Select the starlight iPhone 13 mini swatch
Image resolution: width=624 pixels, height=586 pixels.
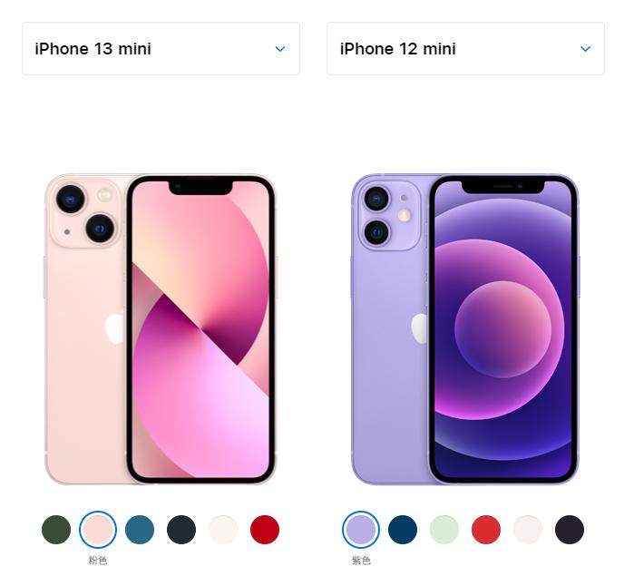click(x=223, y=530)
